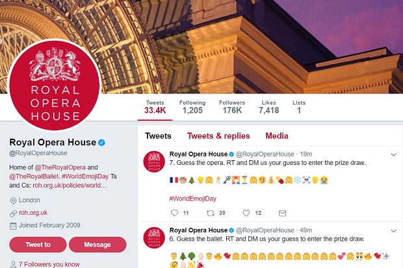Click avatar on the Guess the opera tweet

tap(154, 162)
